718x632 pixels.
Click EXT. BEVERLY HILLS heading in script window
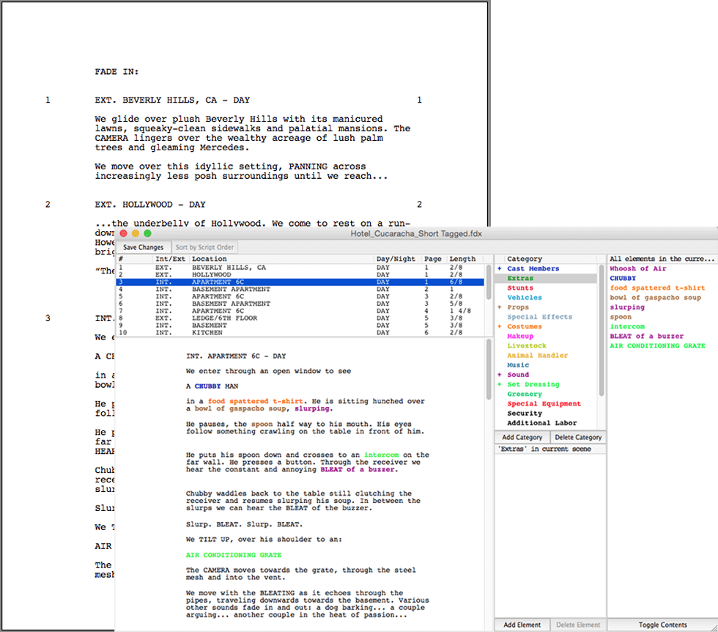172,100
